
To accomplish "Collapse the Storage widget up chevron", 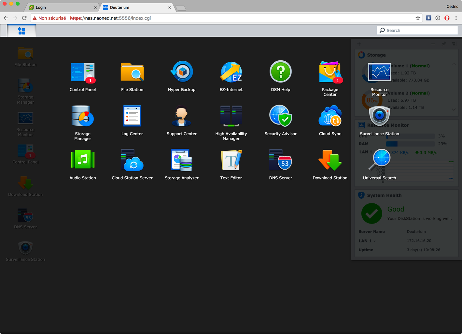I will click(454, 64).
